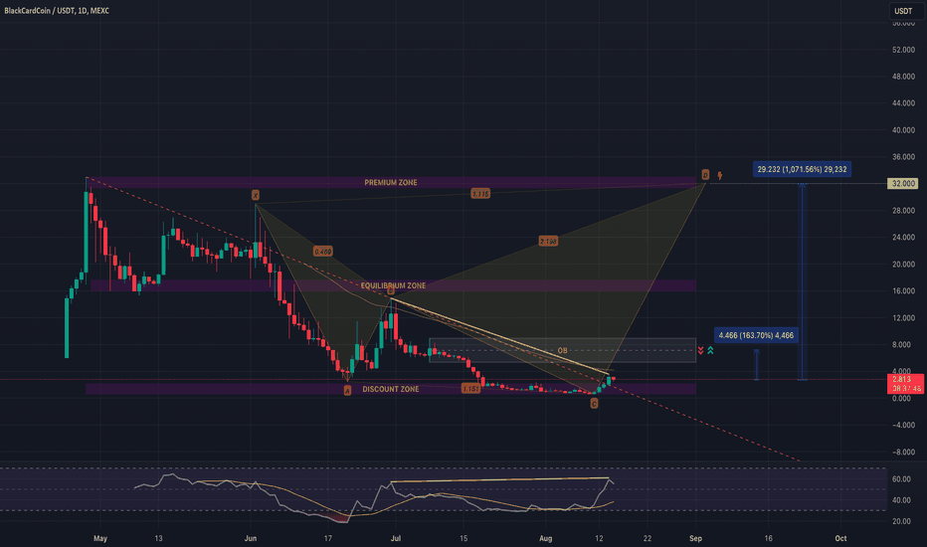Click the 60.00 RSI axis label
The height and width of the screenshot is (547, 927).
901,479
